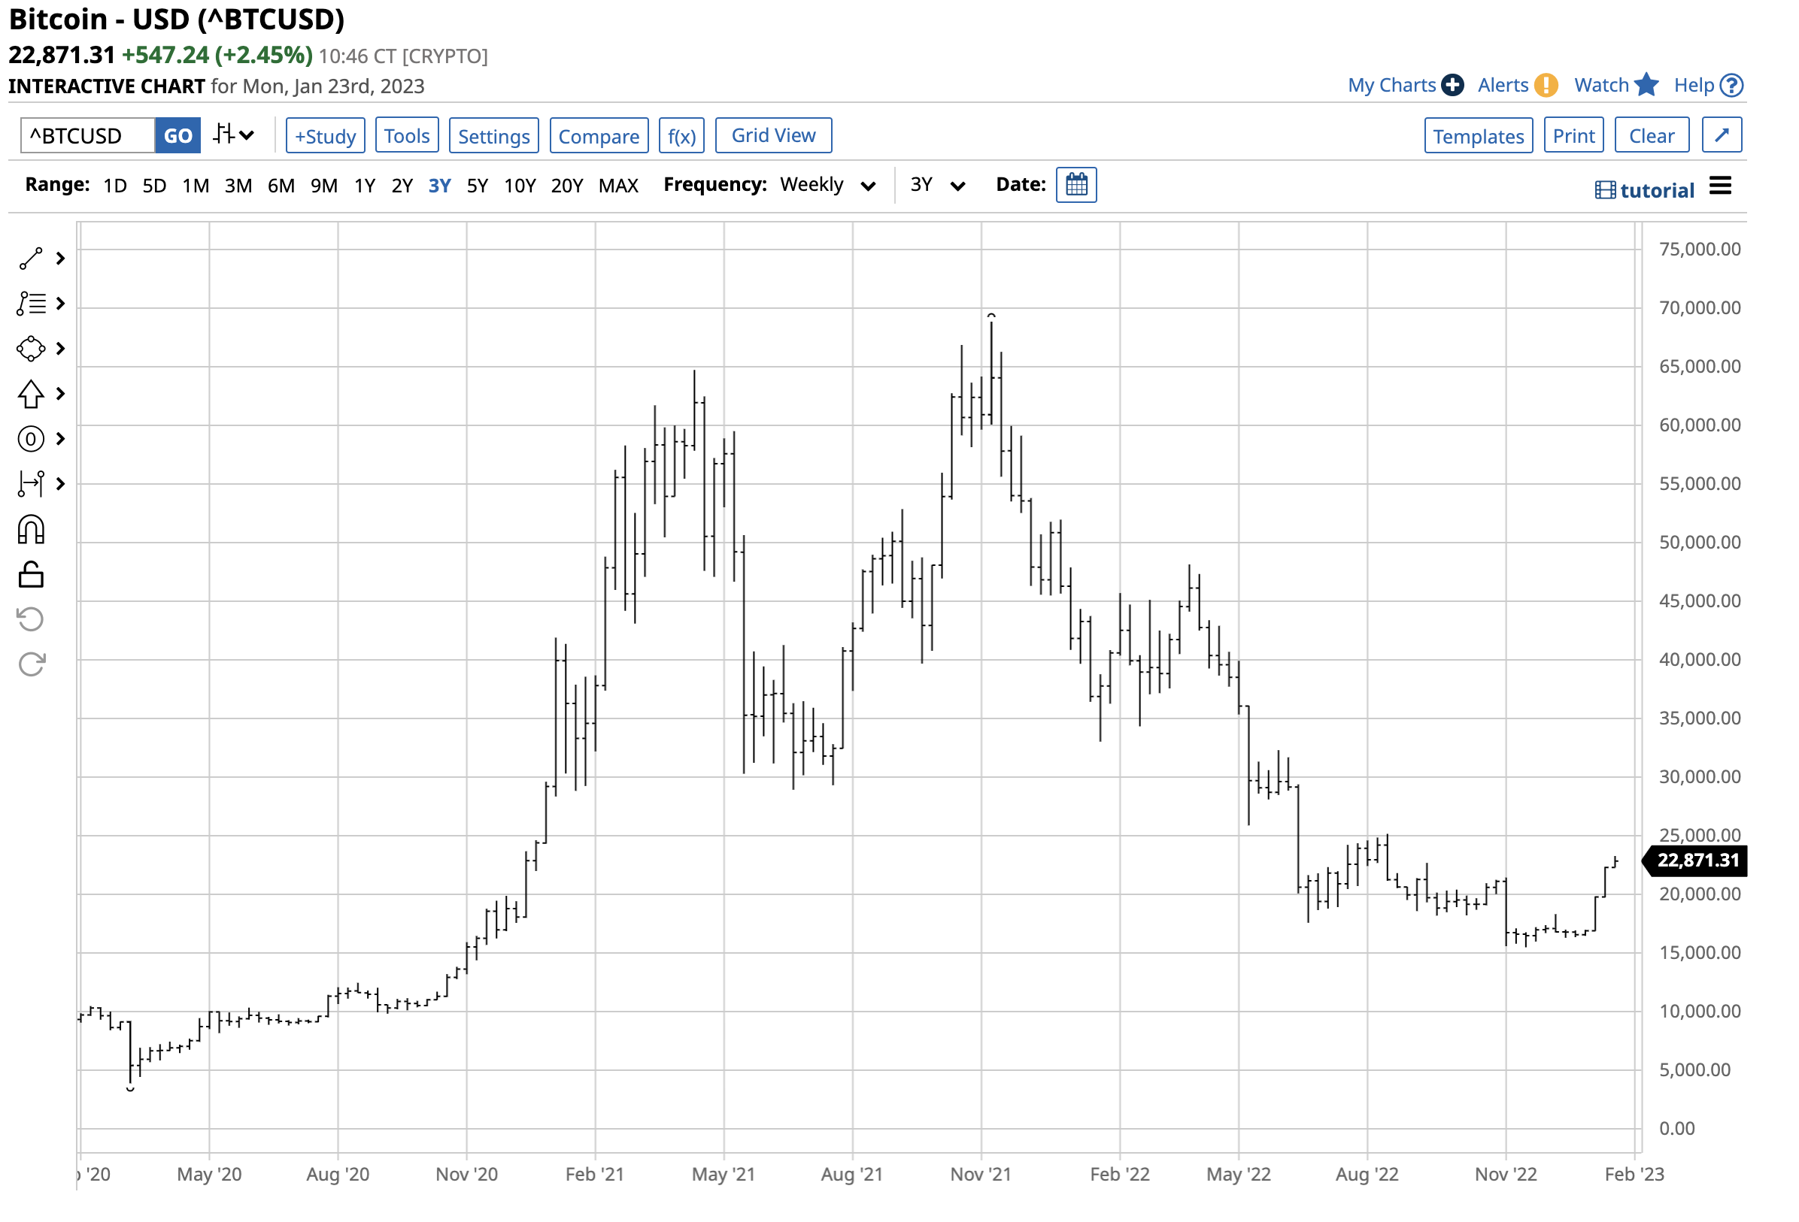This screenshot has height=1222, width=1799.
Task: Click the redo arrow icon
Action: click(31, 664)
